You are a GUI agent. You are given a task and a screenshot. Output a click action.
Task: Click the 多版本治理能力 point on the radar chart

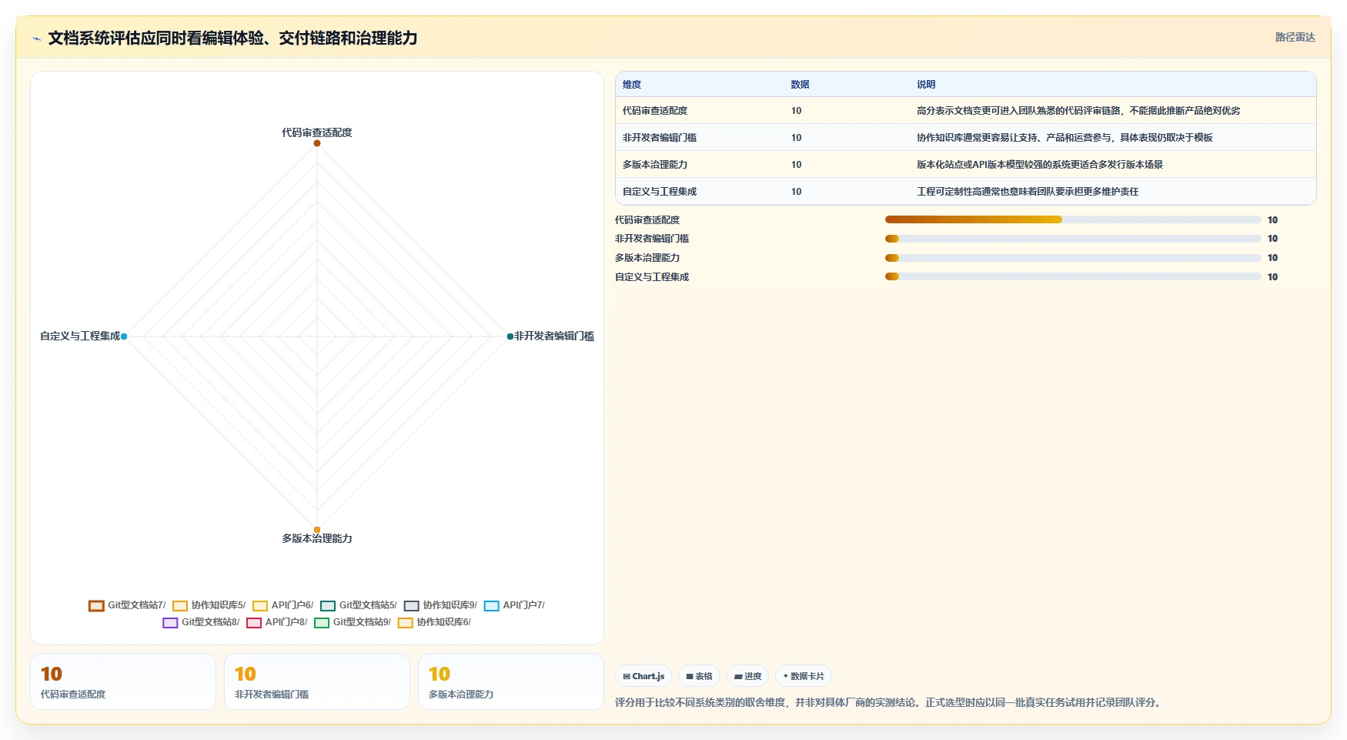tap(316, 530)
